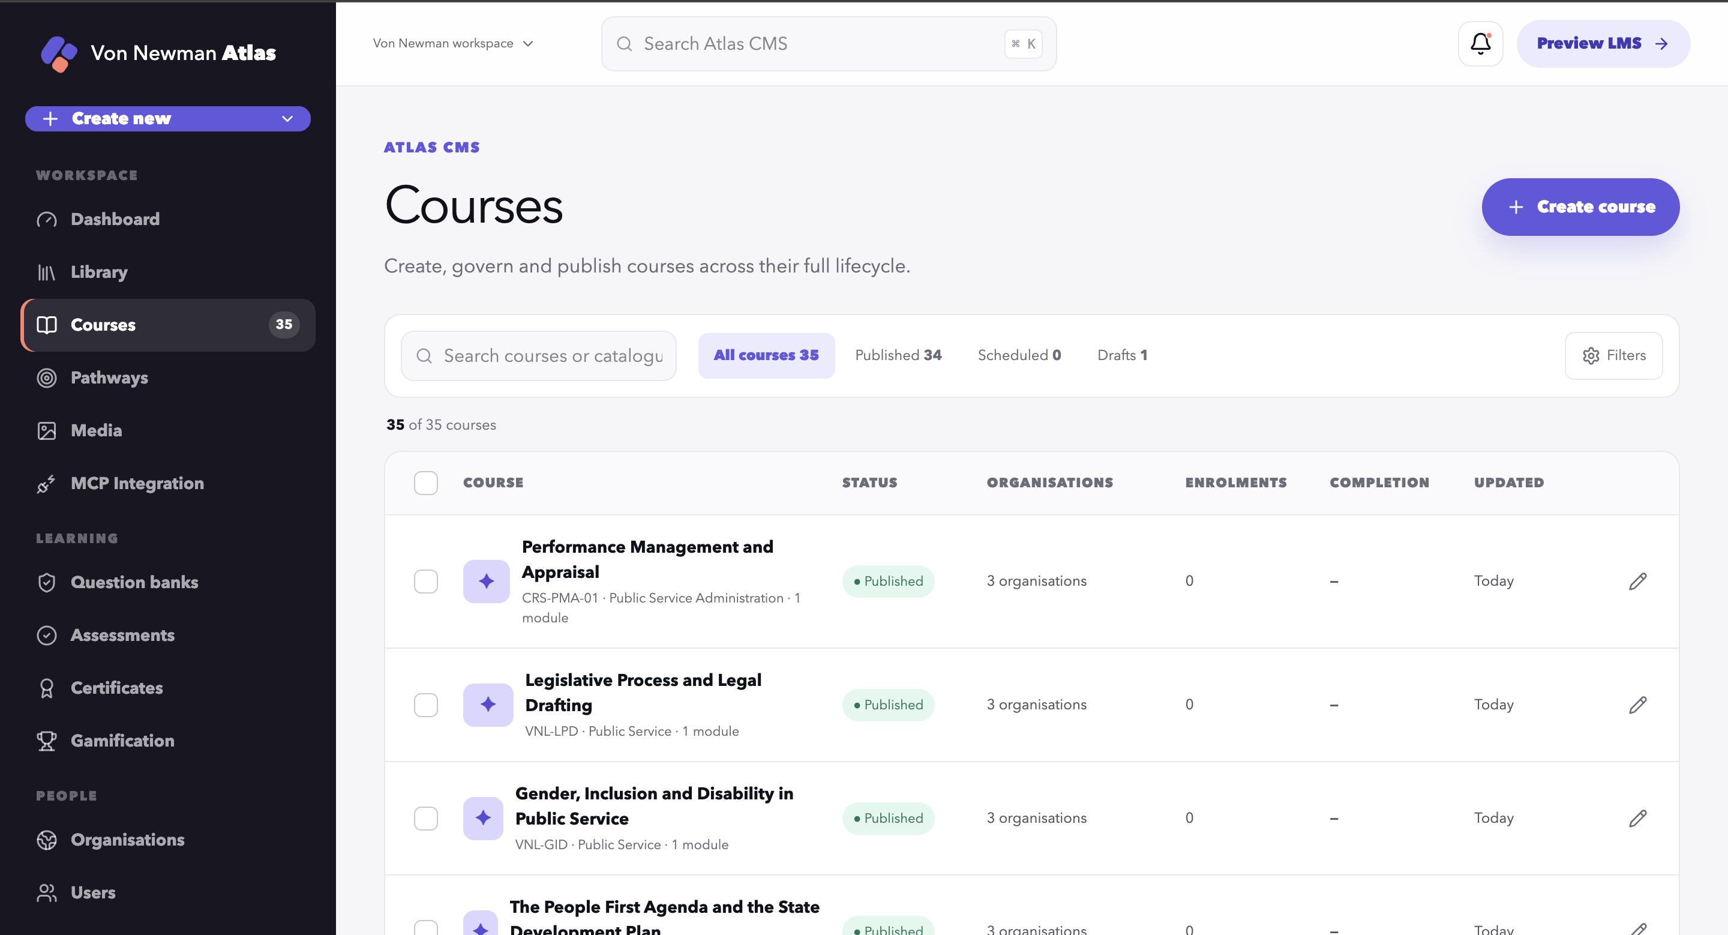Screen dimensions: 1728x935
Task: Click the Gamification trophy icon
Action: click(x=46, y=741)
